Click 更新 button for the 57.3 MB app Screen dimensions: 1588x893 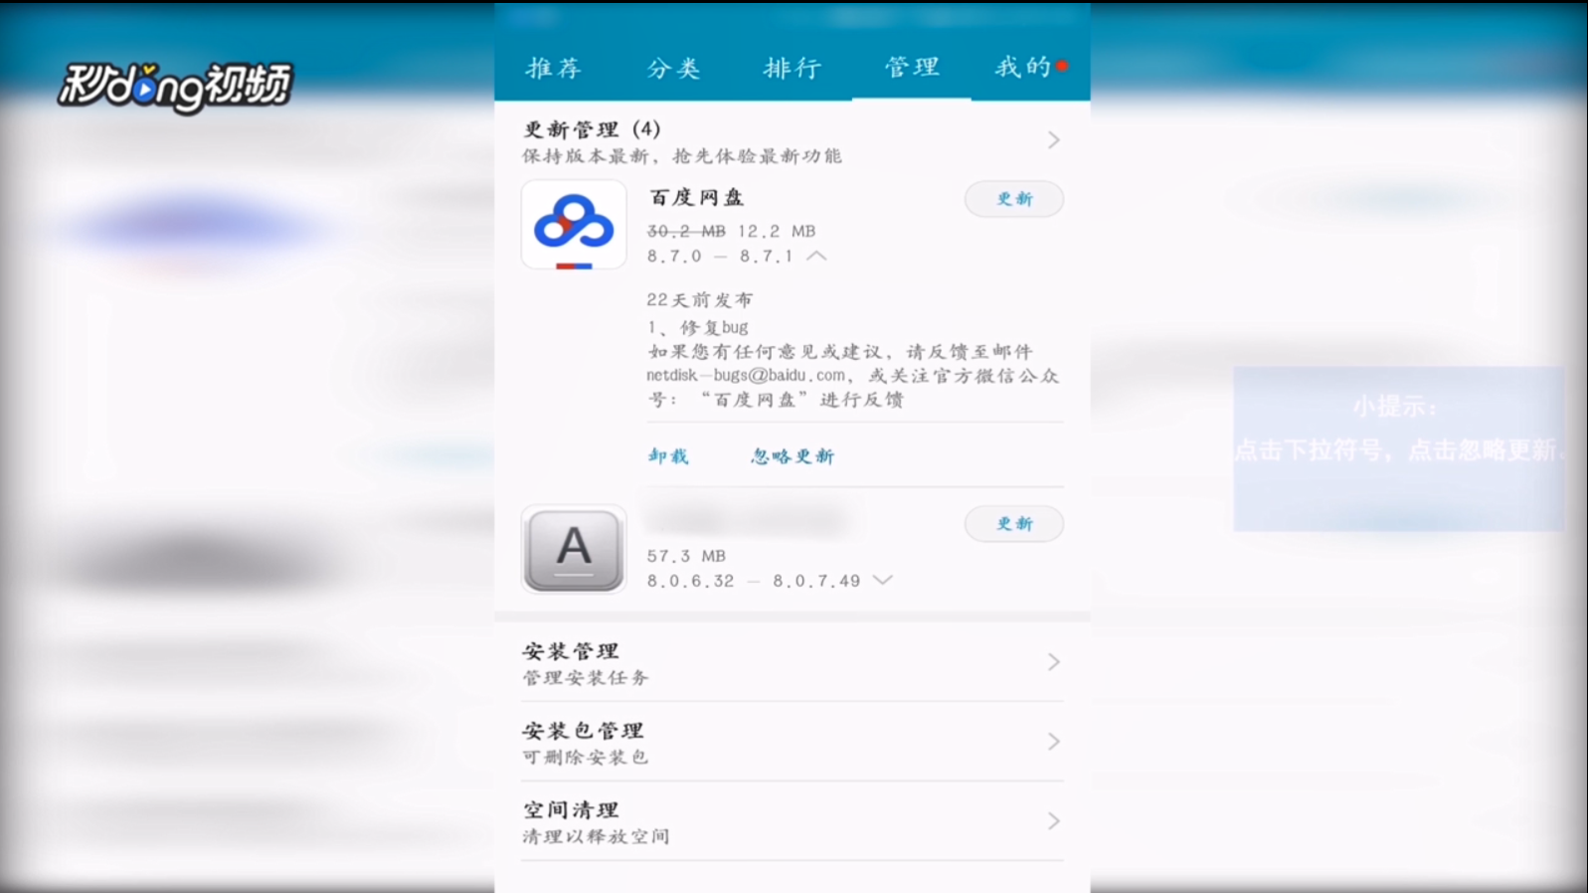click(x=1014, y=524)
